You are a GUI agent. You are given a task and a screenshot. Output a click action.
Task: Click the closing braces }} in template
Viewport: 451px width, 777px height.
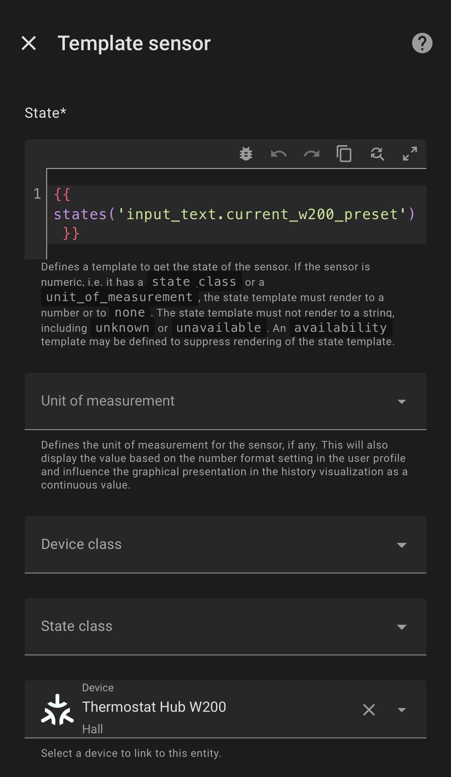point(71,234)
